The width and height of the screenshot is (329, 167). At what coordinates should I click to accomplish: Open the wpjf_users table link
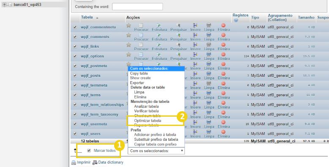click(90, 134)
